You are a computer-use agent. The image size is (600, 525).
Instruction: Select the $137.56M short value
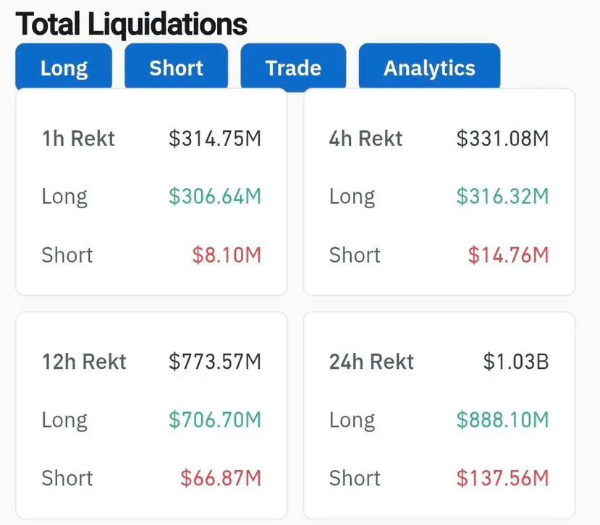click(503, 478)
